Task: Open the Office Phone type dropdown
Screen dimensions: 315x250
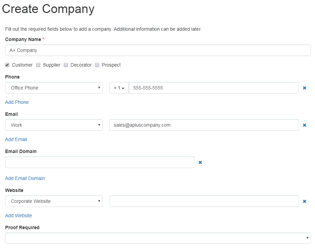Action: coord(54,88)
